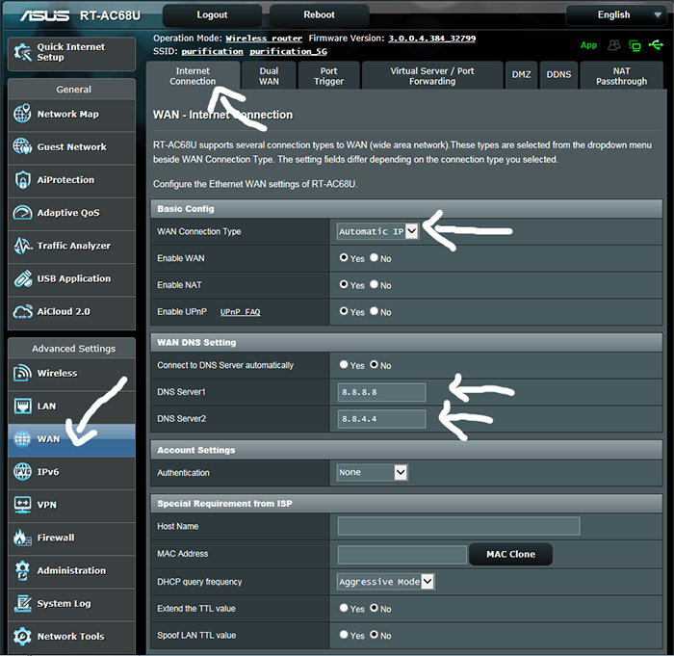Select Yes for Connect to DNS automatically

click(x=344, y=366)
